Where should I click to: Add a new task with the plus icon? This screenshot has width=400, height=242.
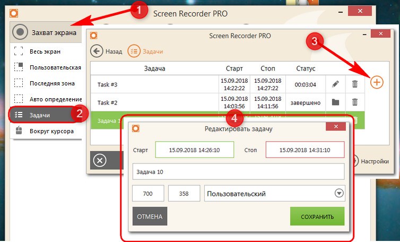[377, 82]
